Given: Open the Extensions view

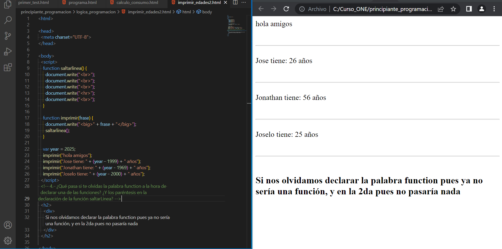Looking at the screenshot, I should click(8, 67).
